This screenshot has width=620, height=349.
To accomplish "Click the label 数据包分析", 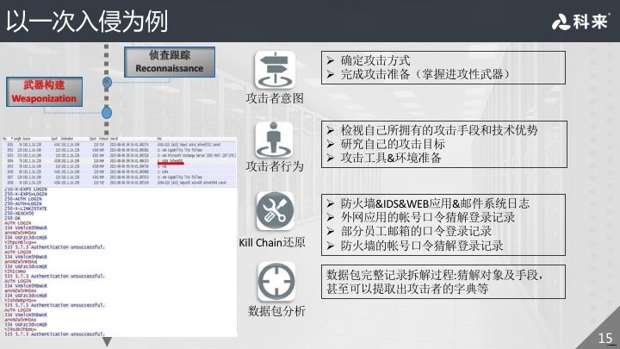I will [276, 311].
